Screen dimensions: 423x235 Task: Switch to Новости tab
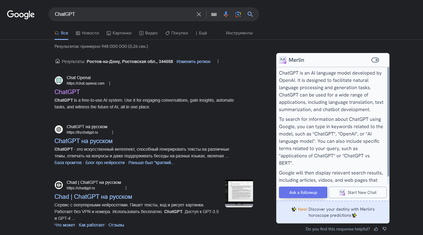[87, 33]
